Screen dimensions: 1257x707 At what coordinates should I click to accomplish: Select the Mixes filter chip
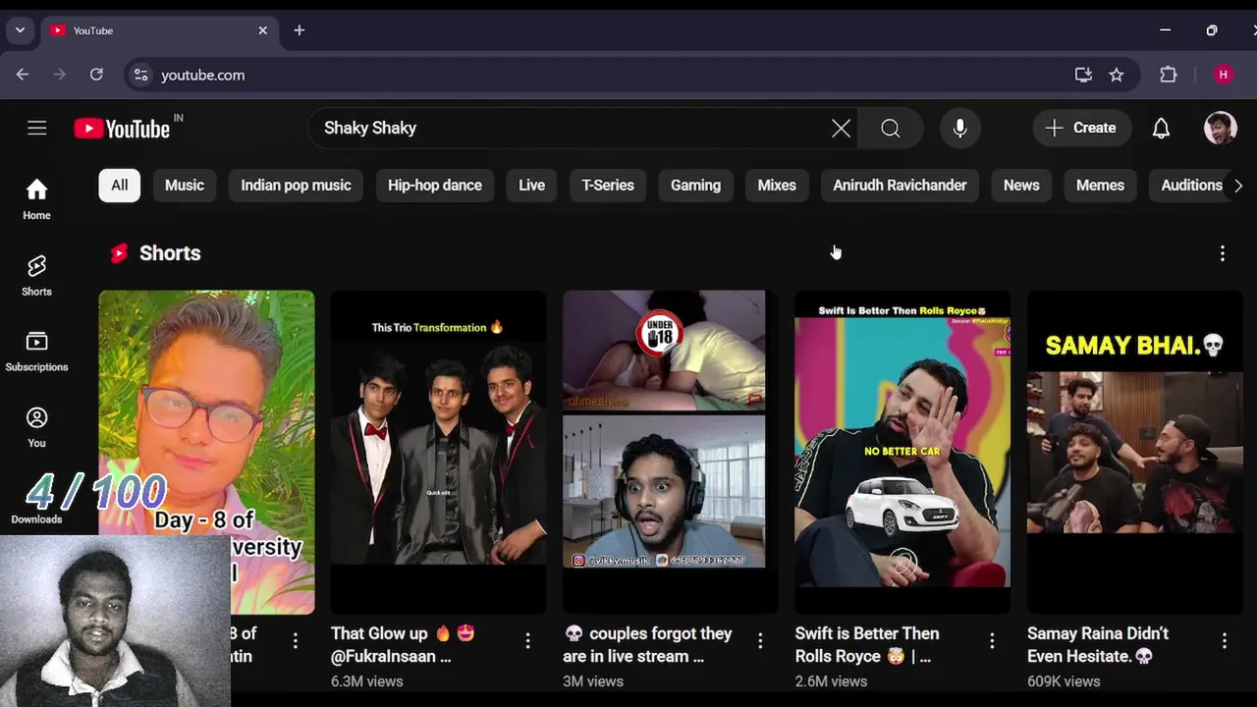777,185
